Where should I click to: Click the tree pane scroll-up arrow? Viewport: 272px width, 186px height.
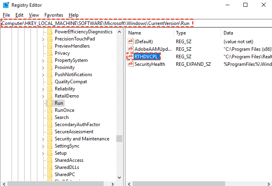pos(119,32)
